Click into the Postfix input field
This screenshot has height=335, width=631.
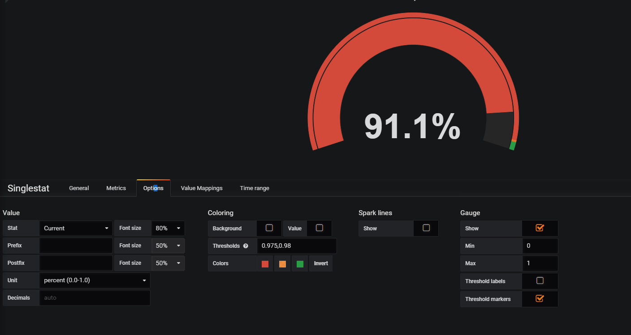click(x=76, y=263)
